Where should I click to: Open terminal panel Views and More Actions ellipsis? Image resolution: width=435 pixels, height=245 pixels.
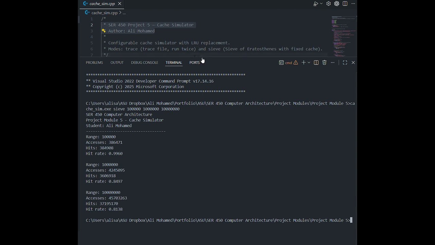(333, 63)
